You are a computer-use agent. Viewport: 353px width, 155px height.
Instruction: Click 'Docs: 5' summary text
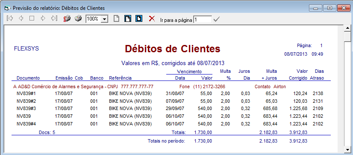(47, 132)
